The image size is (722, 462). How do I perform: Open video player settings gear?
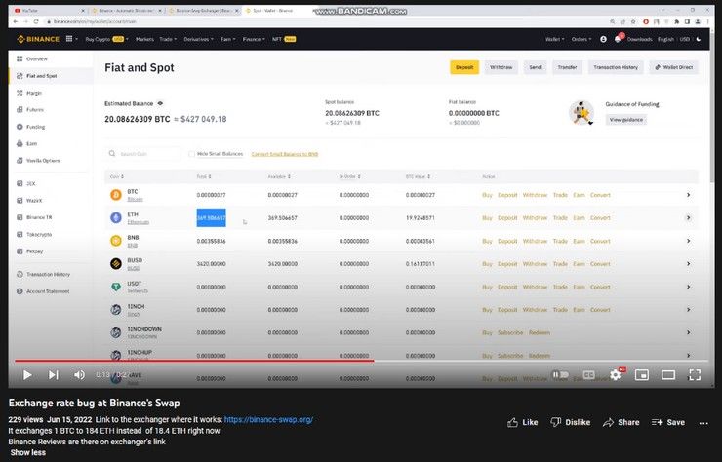coord(616,375)
